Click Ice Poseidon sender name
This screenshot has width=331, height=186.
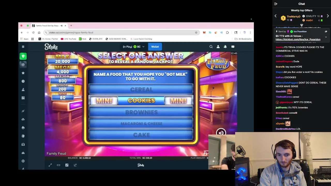tap(300, 32)
